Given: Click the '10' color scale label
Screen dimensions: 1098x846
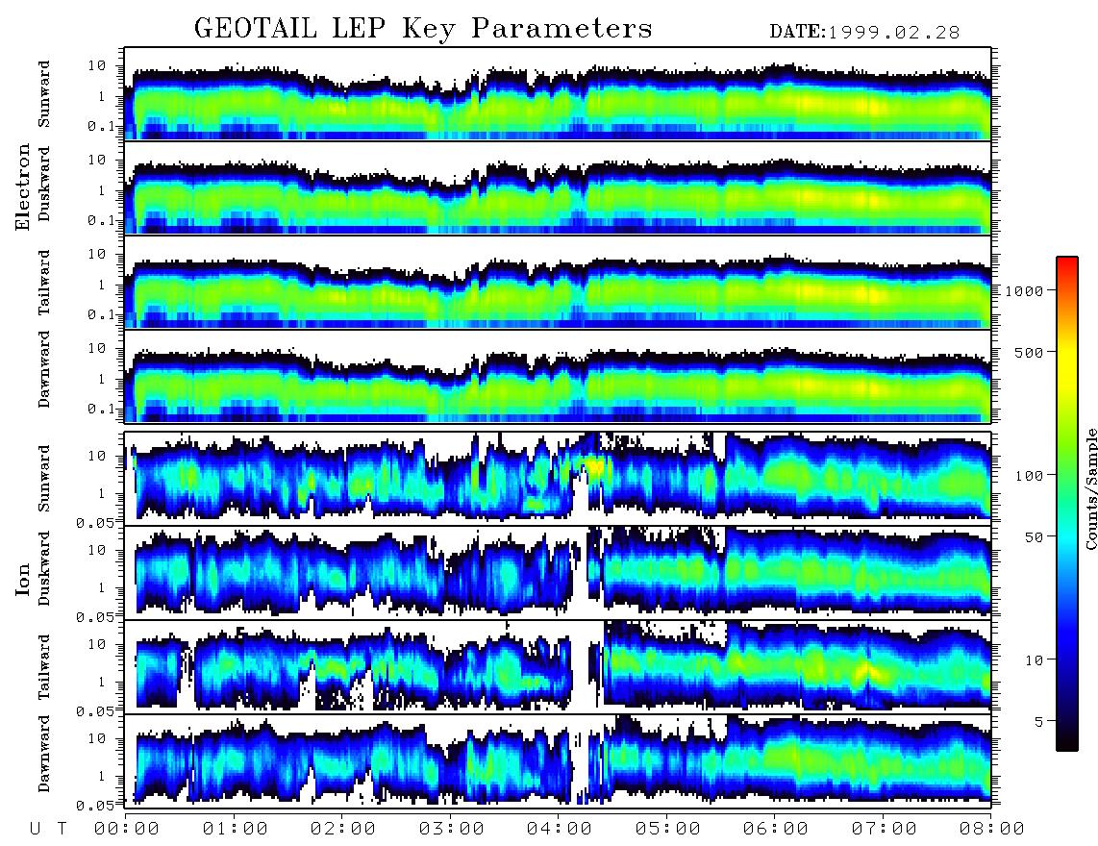Looking at the screenshot, I should tap(1034, 659).
